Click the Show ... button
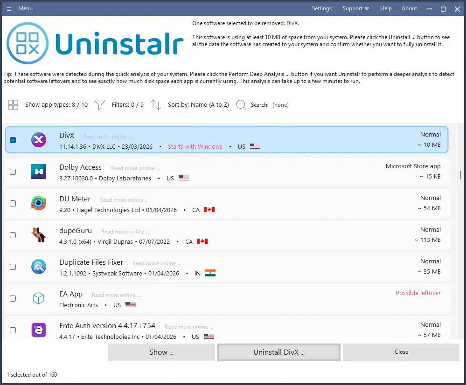Screen dimensions: 466x385 click(x=161, y=352)
